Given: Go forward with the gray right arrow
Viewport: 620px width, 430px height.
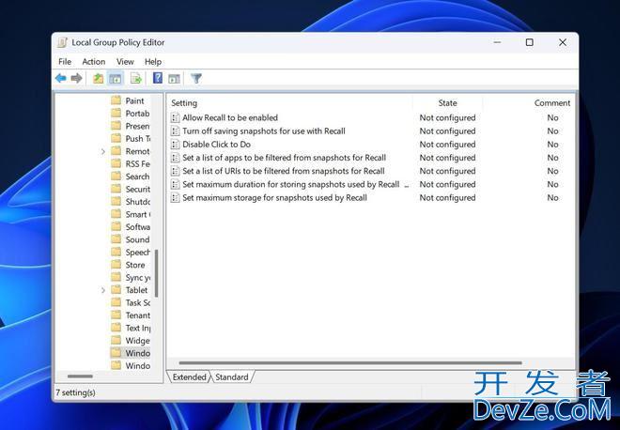Looking at the screenshot, I should point(76,78).
